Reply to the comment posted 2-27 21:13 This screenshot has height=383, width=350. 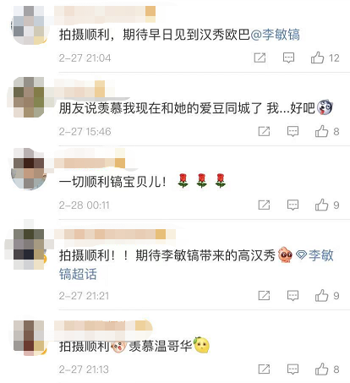click(293, 369)
